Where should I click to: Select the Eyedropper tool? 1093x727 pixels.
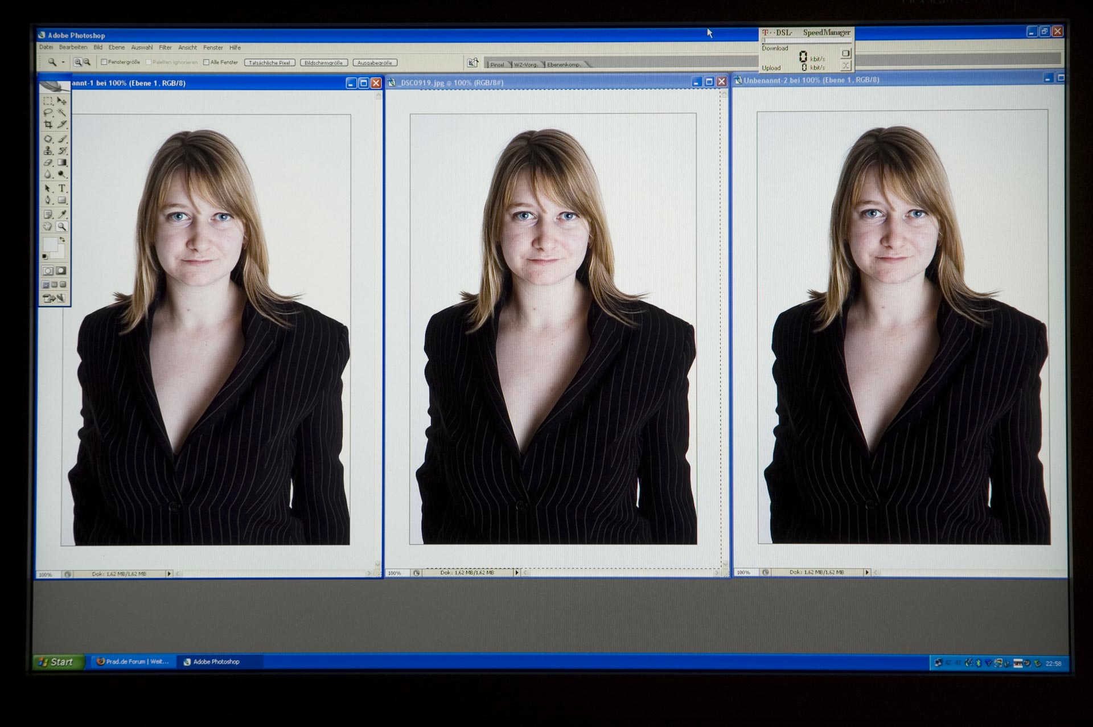point(62,215)
